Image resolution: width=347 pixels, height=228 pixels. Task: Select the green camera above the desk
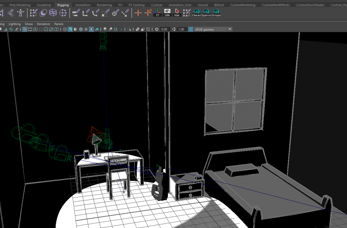coord(103,41)
